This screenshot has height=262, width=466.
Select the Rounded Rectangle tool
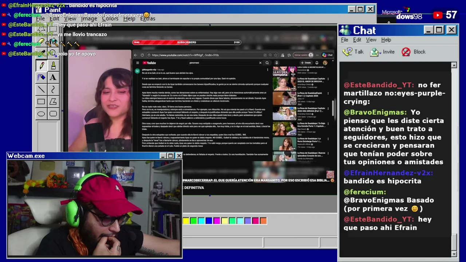pos(53,114)
